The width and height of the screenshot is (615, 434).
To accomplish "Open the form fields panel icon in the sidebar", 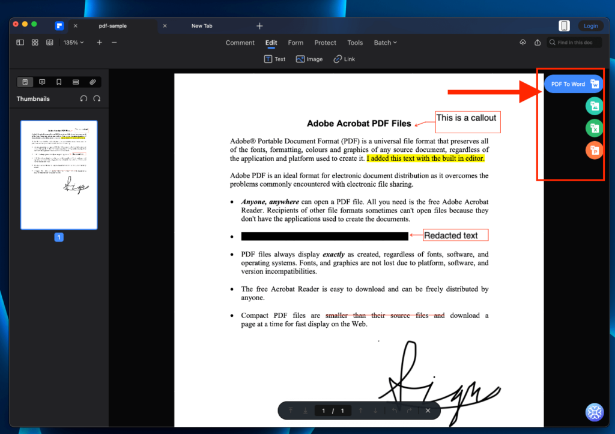I will tap(76, 82).
